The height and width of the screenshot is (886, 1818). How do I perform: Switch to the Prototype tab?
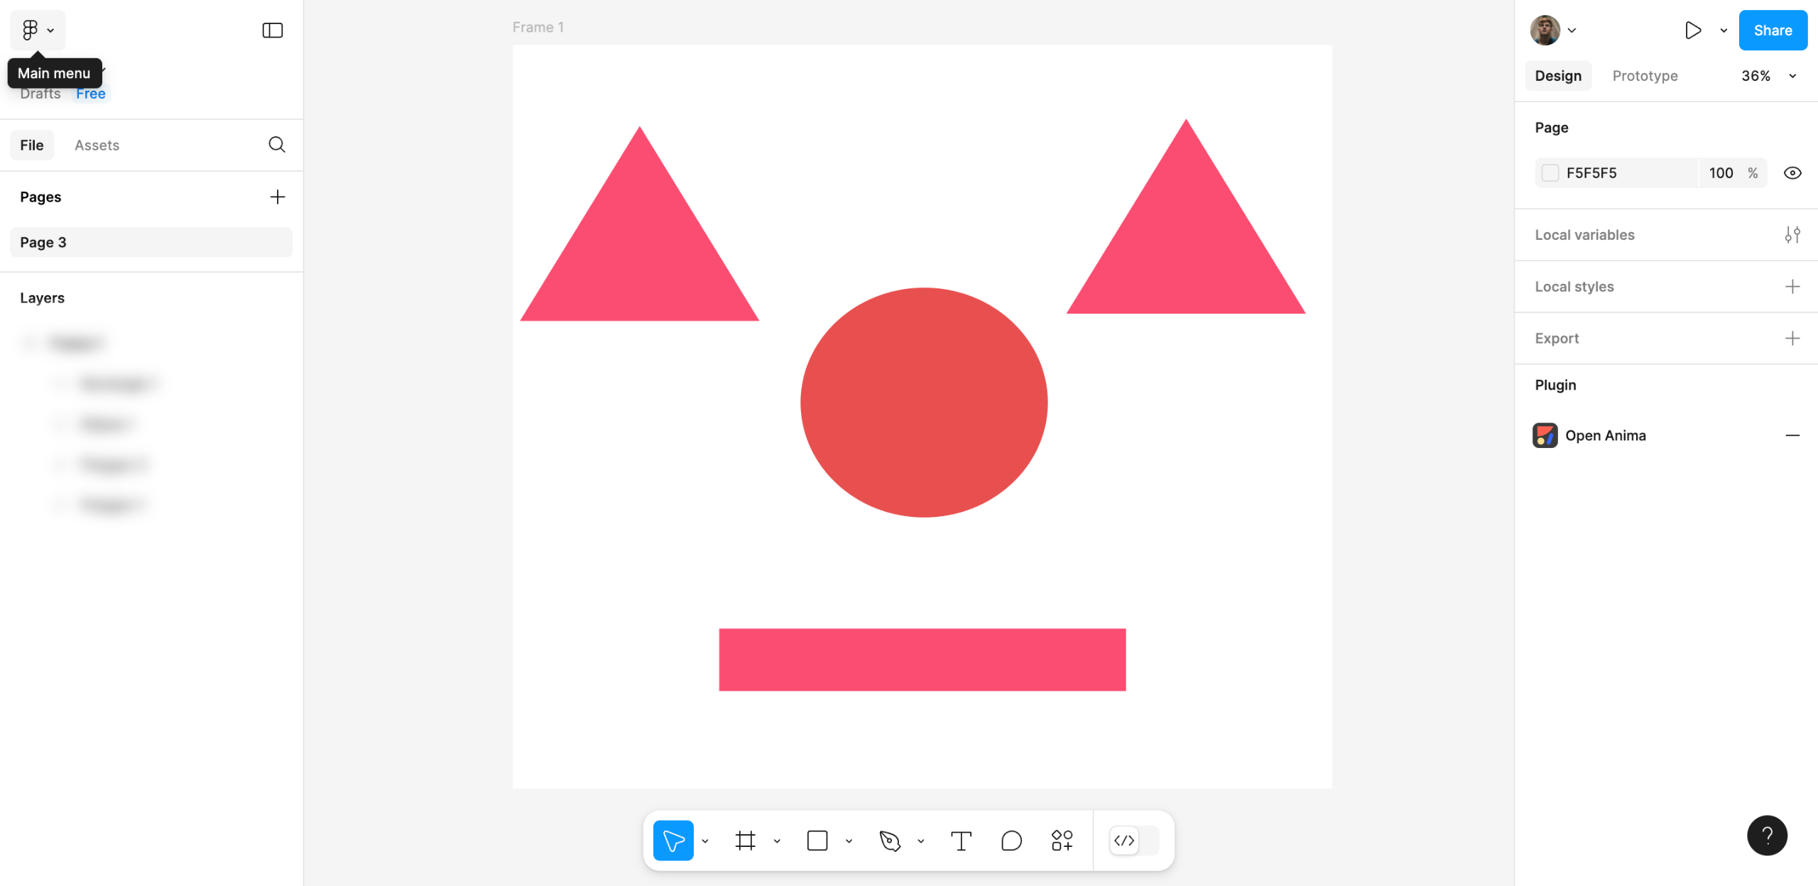pos(1645,76)
